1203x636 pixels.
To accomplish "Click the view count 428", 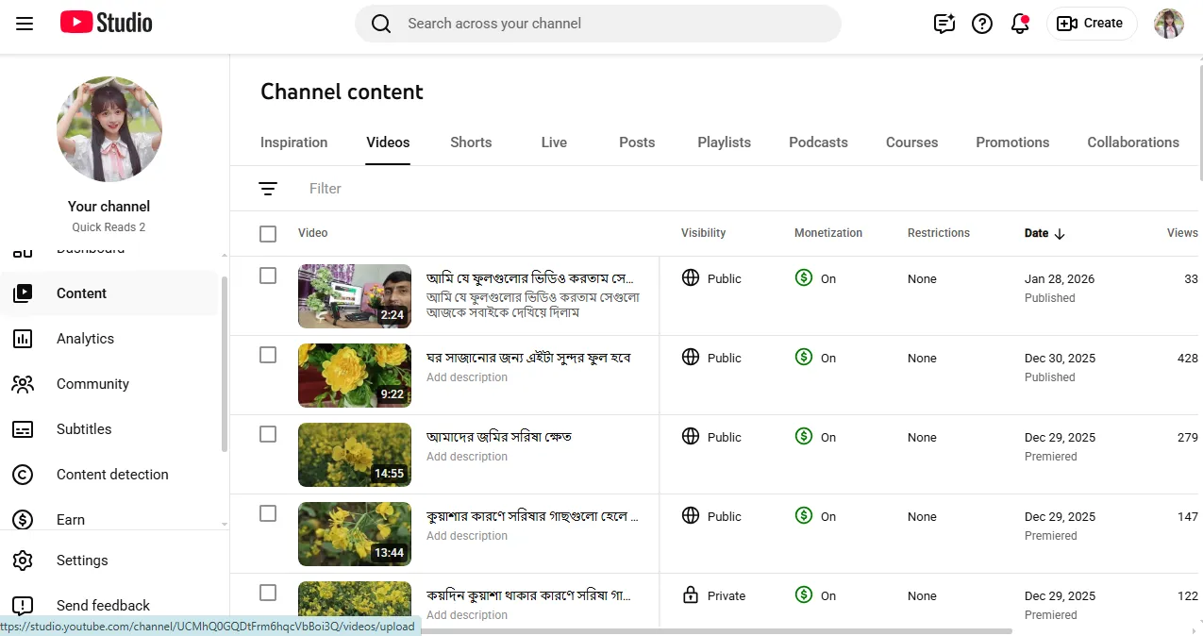I will [1188, 359].
